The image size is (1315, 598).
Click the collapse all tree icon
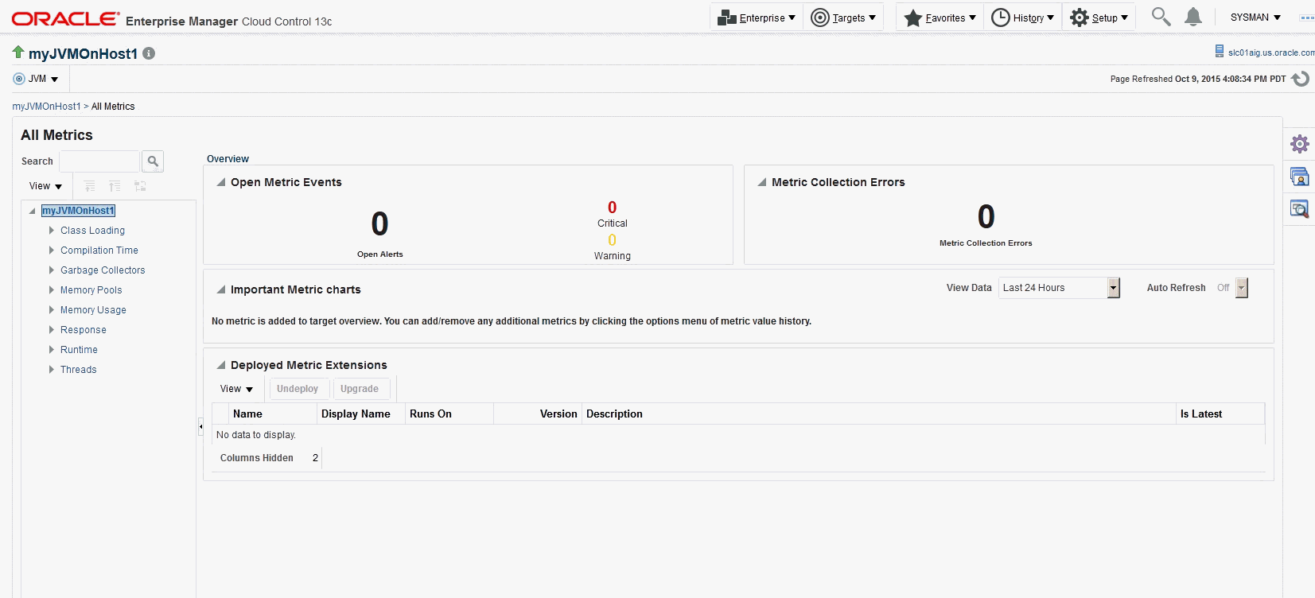[x=115, y=186]
